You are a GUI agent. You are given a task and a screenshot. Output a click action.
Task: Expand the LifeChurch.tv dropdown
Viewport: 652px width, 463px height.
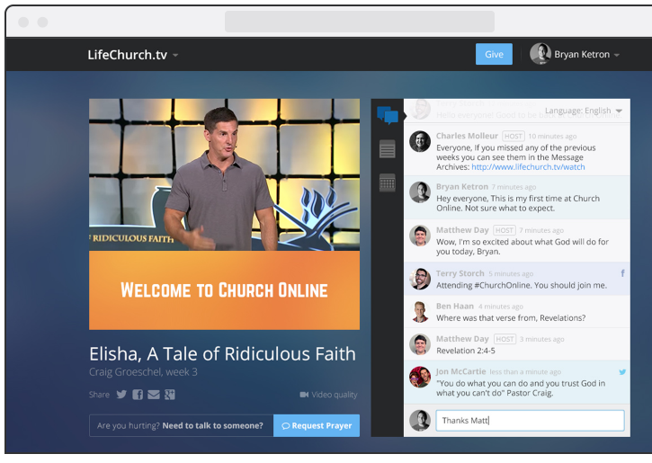pos(176,55)
